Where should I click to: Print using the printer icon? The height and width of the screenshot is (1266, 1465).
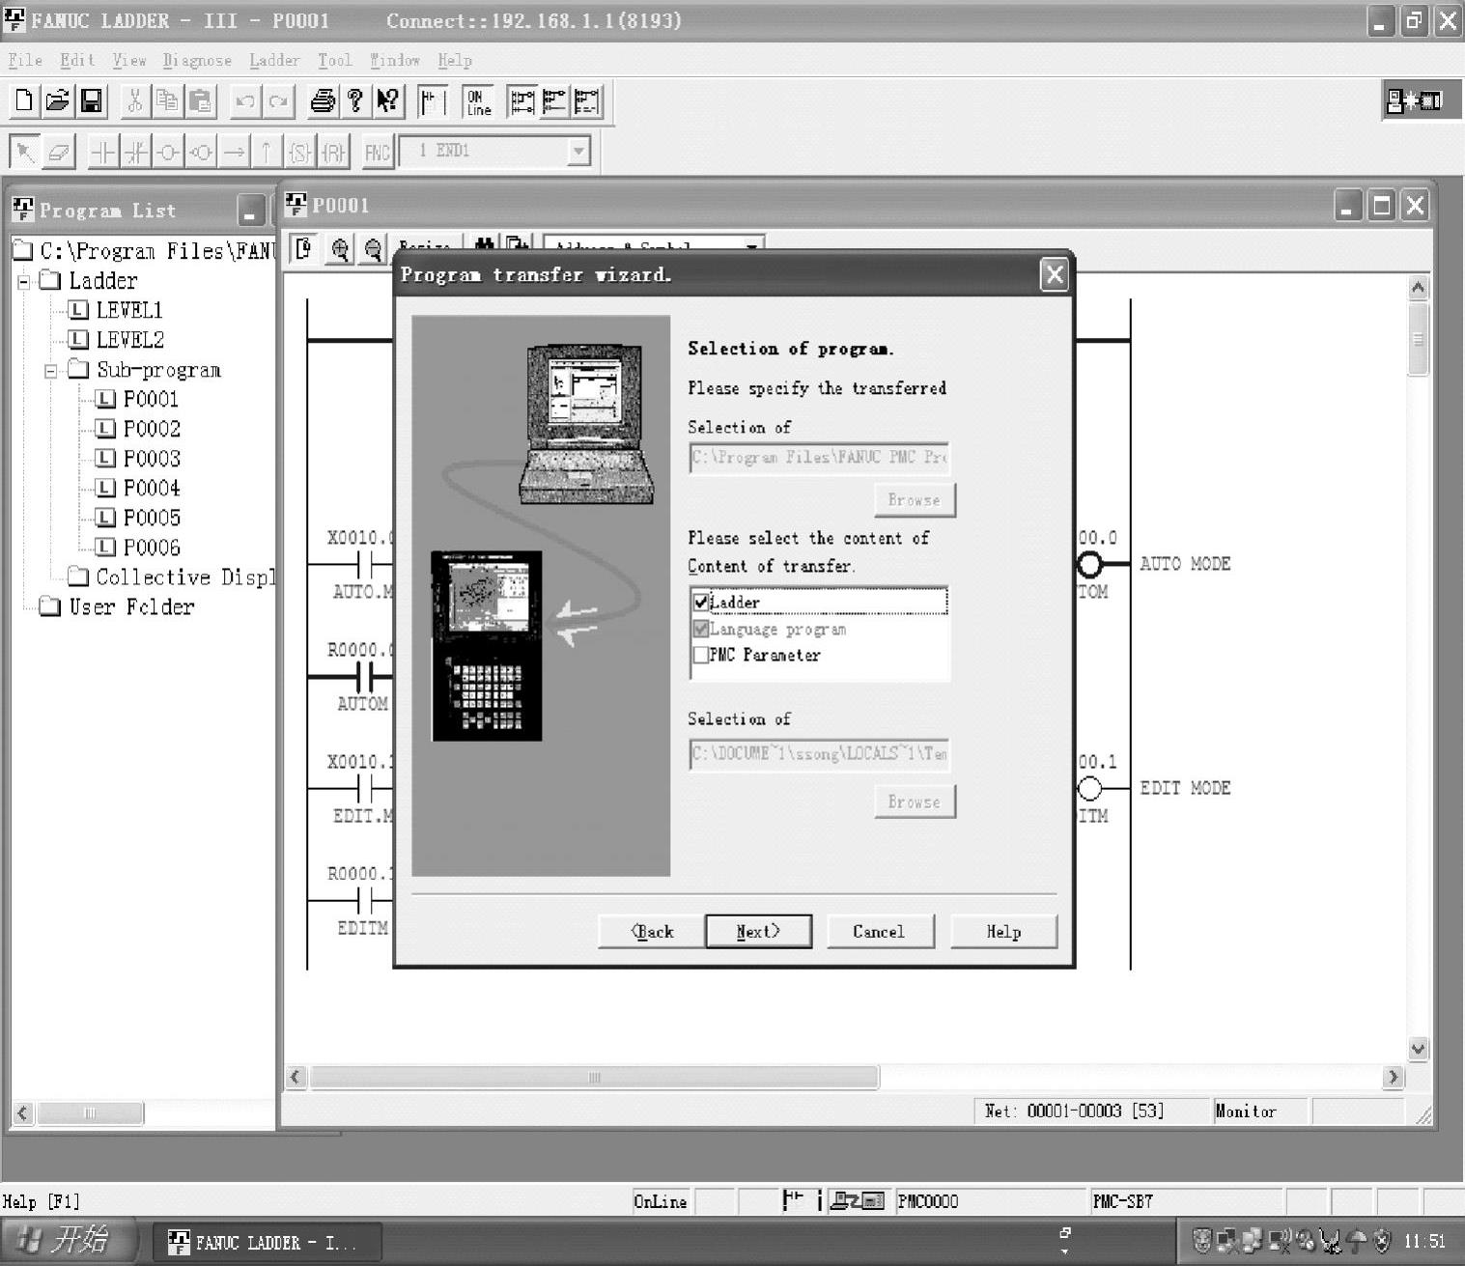pos(323,100)
